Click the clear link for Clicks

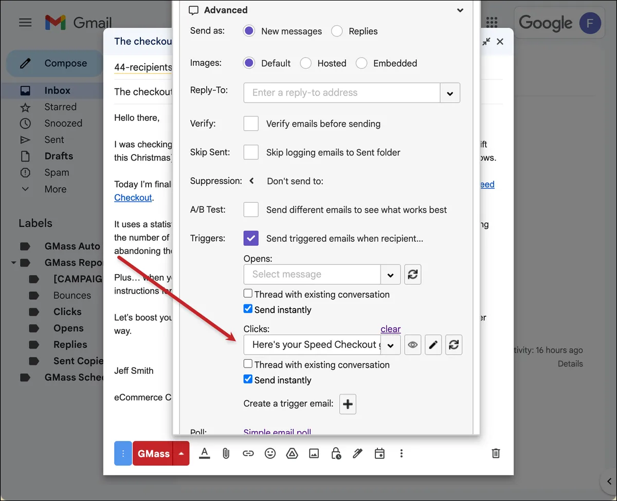pos(390,329)
